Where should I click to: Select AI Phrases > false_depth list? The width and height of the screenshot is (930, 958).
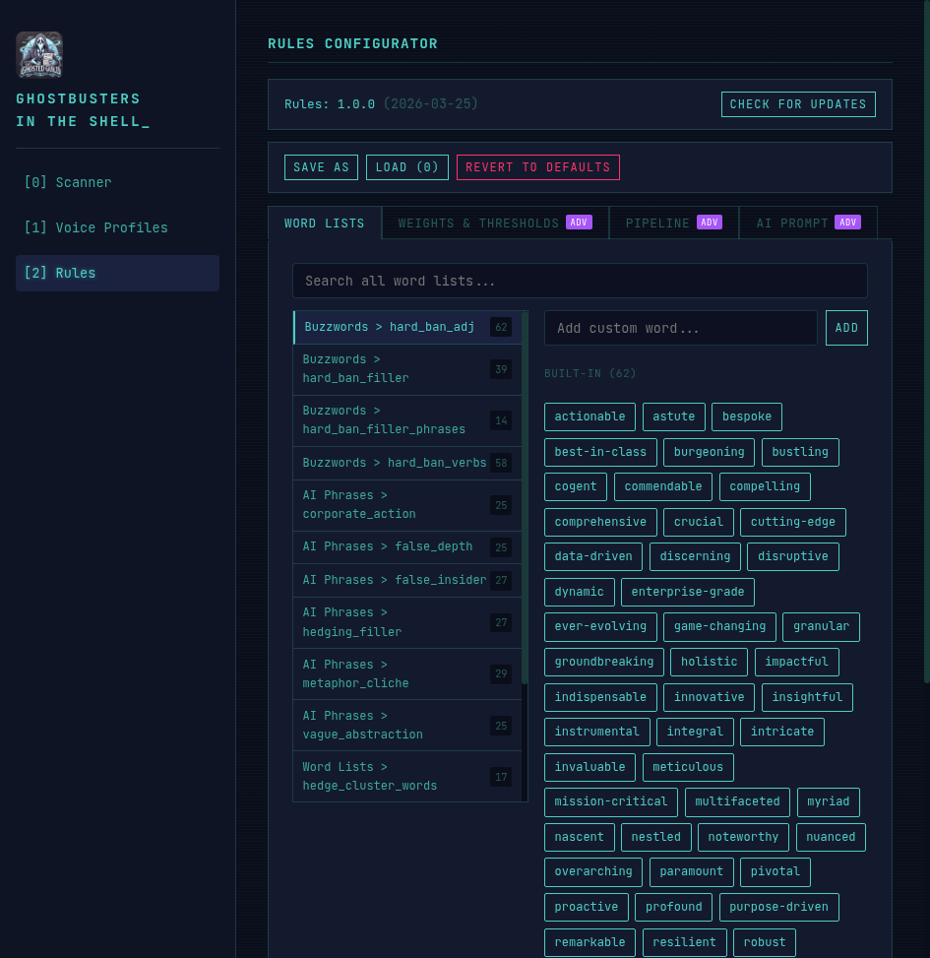tap(407, 546)
